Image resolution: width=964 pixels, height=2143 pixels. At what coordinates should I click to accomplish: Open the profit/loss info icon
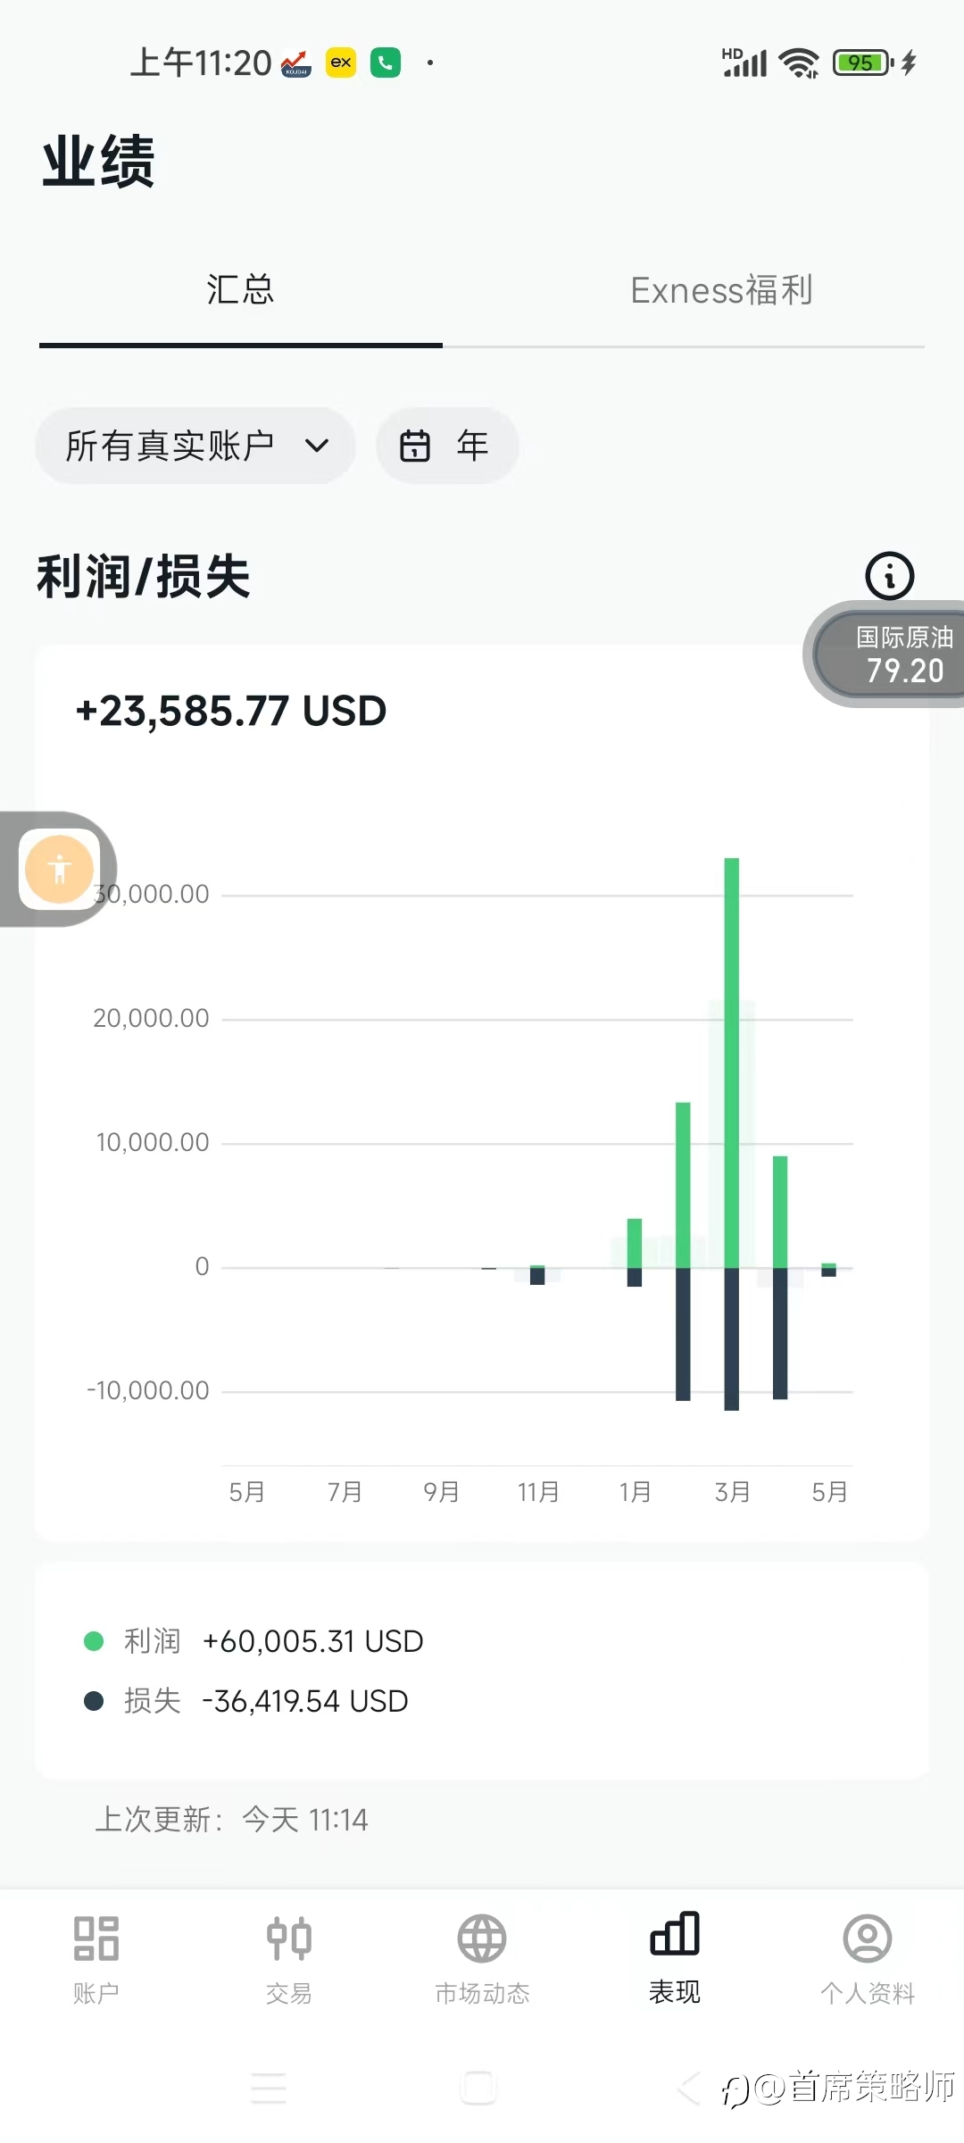click(889, 576)
